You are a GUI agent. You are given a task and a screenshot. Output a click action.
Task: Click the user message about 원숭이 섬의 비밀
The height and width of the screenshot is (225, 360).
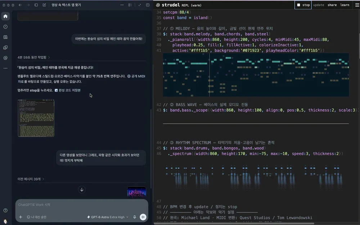tap(109, 39)
